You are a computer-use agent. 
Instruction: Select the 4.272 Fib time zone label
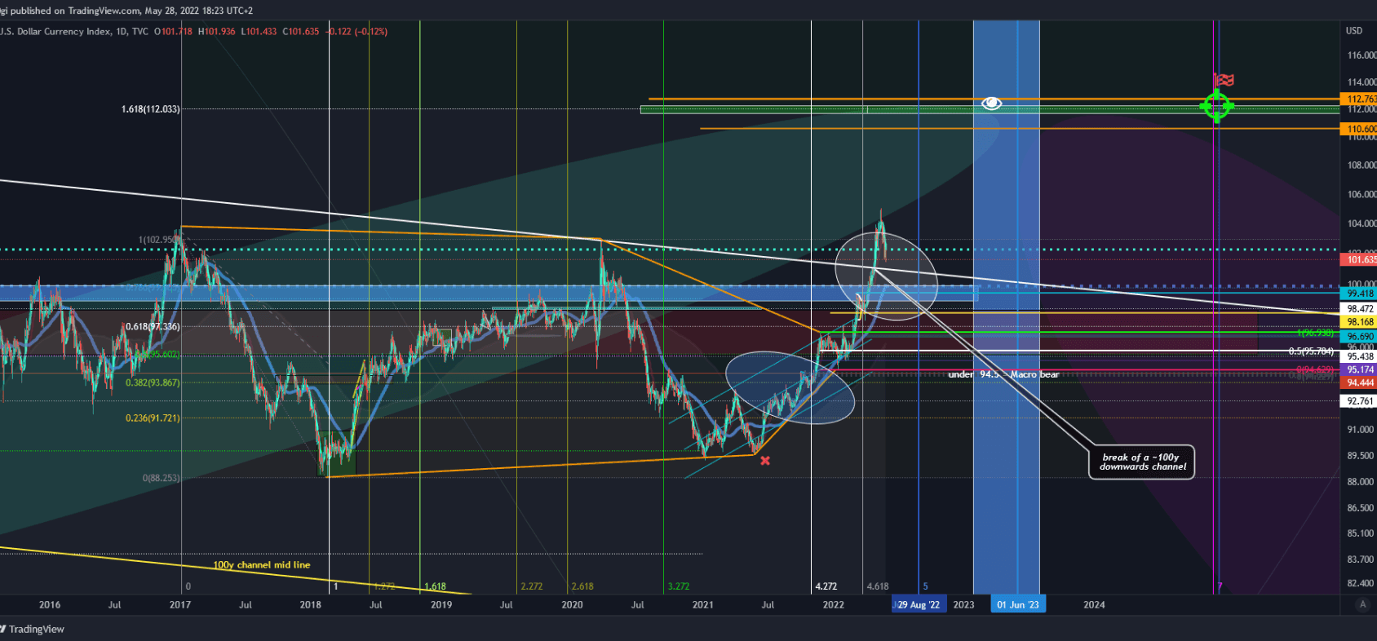point(826,586)
